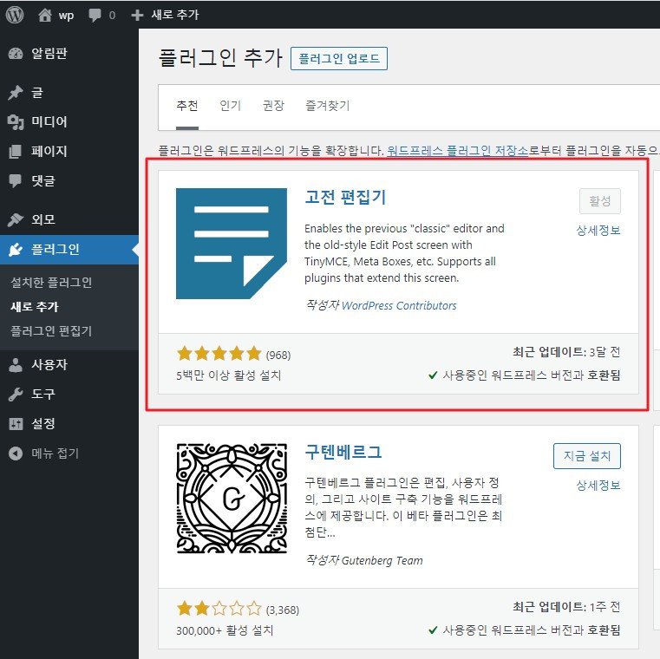Switch to the 권장 tab
The width and height of the screenshot is (660, 659).
[273, 105]
